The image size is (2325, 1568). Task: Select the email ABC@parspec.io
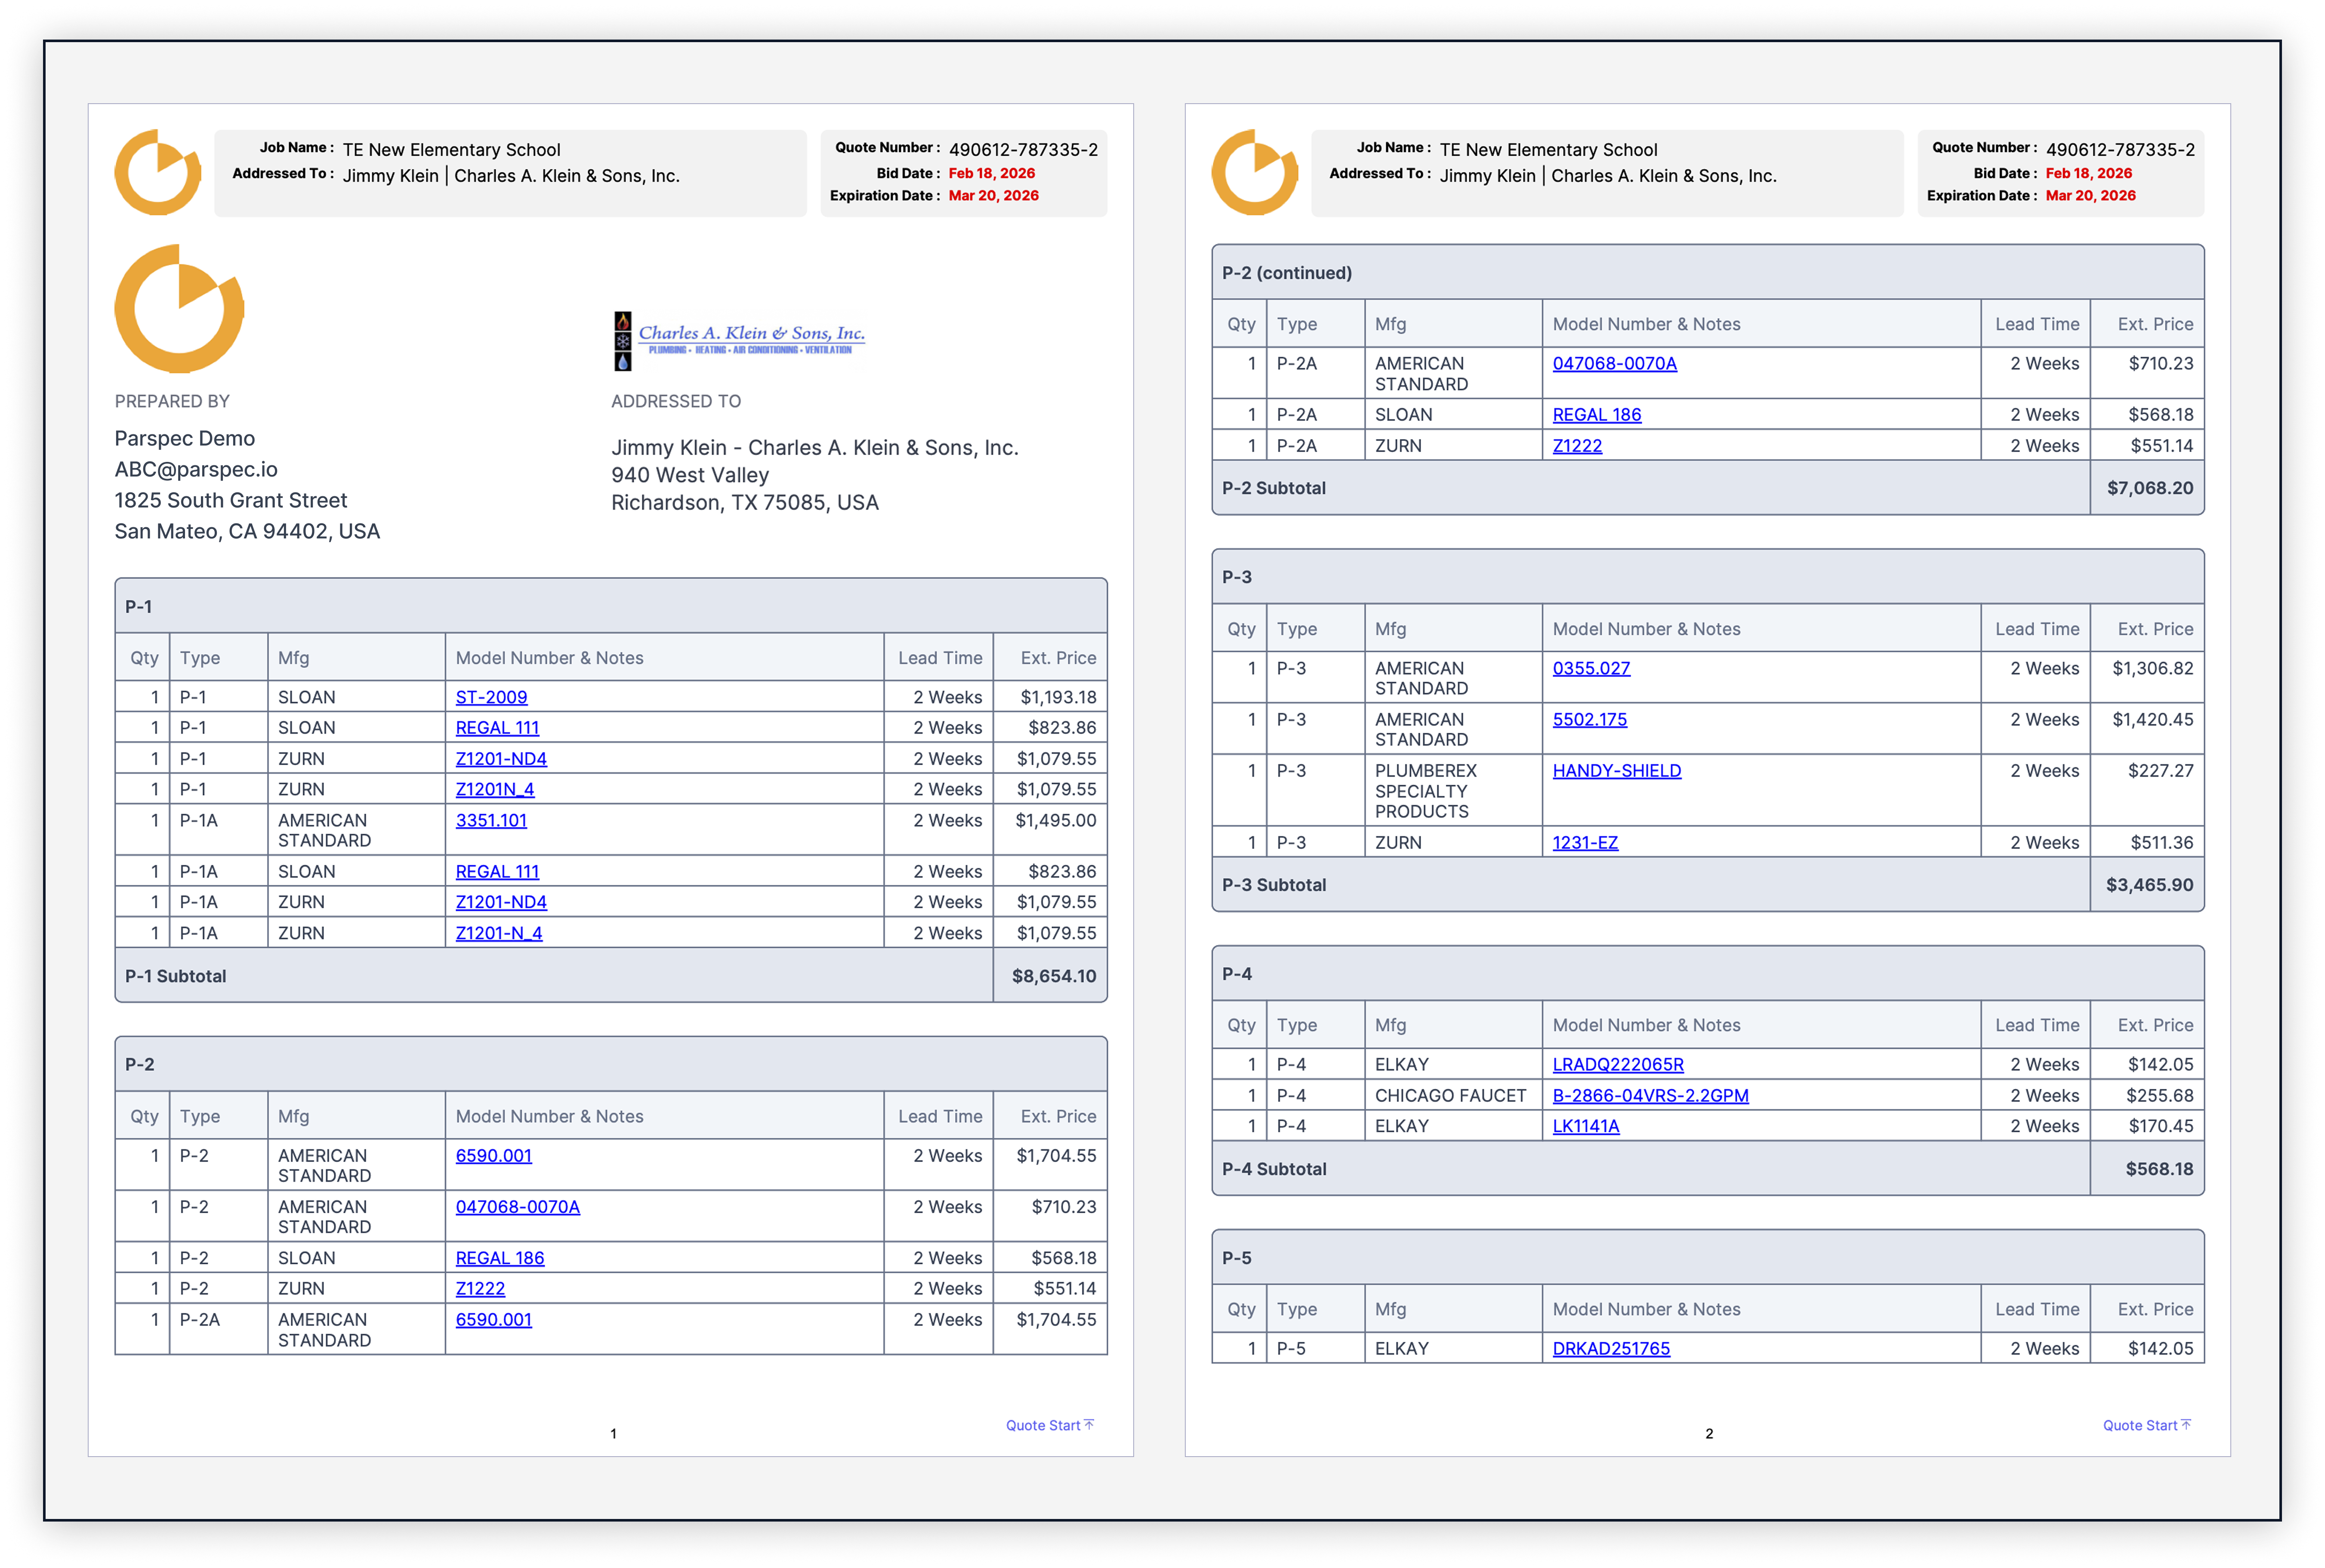196,469
